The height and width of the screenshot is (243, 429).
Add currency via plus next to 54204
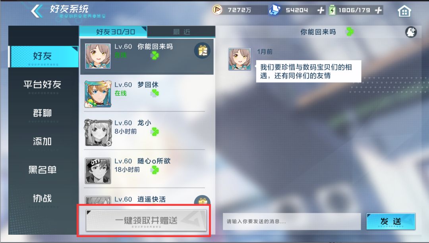(321, 10)
